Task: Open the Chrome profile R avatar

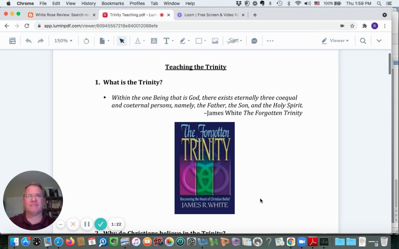Action: [374, 26]
